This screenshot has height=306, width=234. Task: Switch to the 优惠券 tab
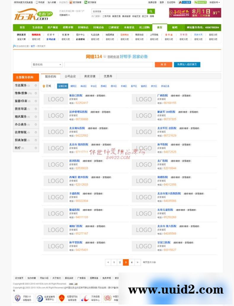[x=108, y=76]
